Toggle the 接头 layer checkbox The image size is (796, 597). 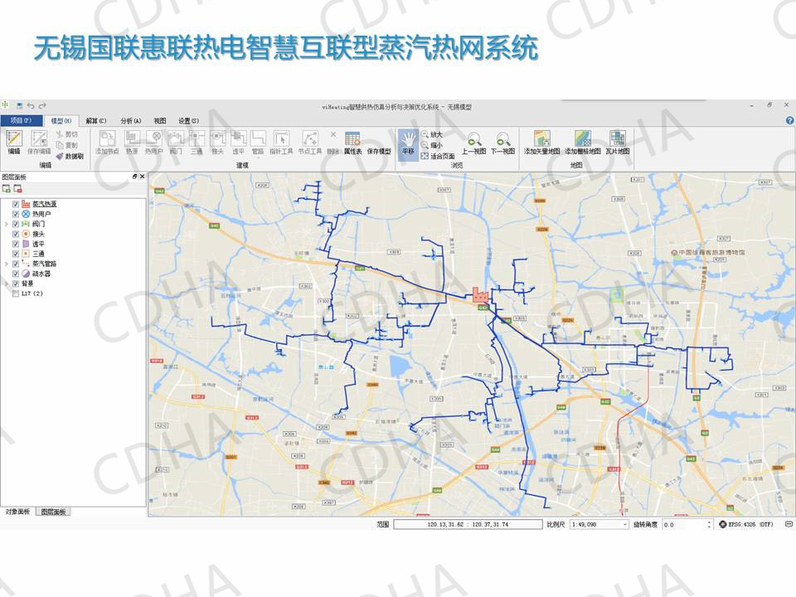coord(16,234)
